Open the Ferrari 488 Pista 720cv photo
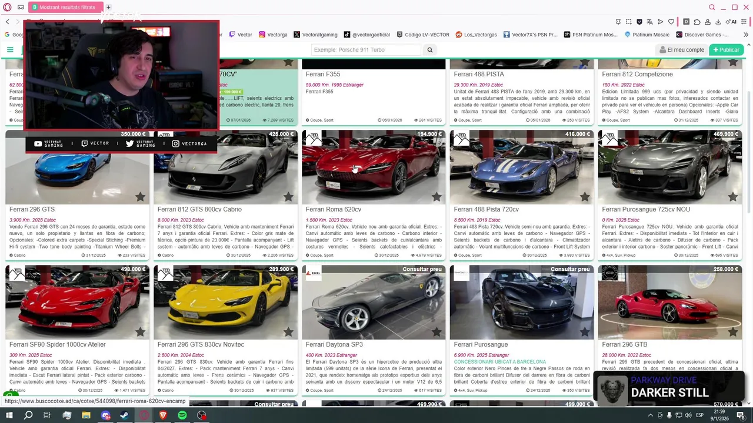Image resolution: width=753 pixels, height=423 pixels. [522, 167]
